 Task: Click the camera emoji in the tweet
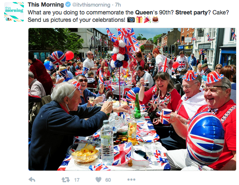[131, 20]
